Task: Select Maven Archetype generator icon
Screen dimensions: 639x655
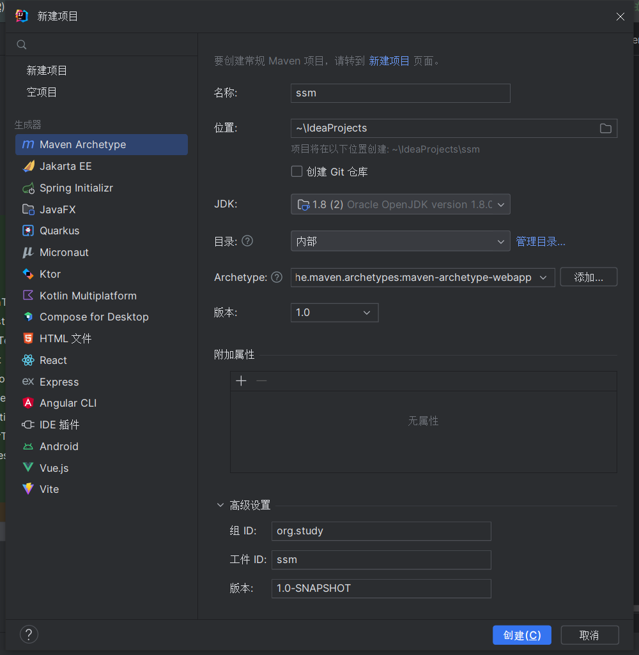Action: pyautogui.click(x=28, y=144)
